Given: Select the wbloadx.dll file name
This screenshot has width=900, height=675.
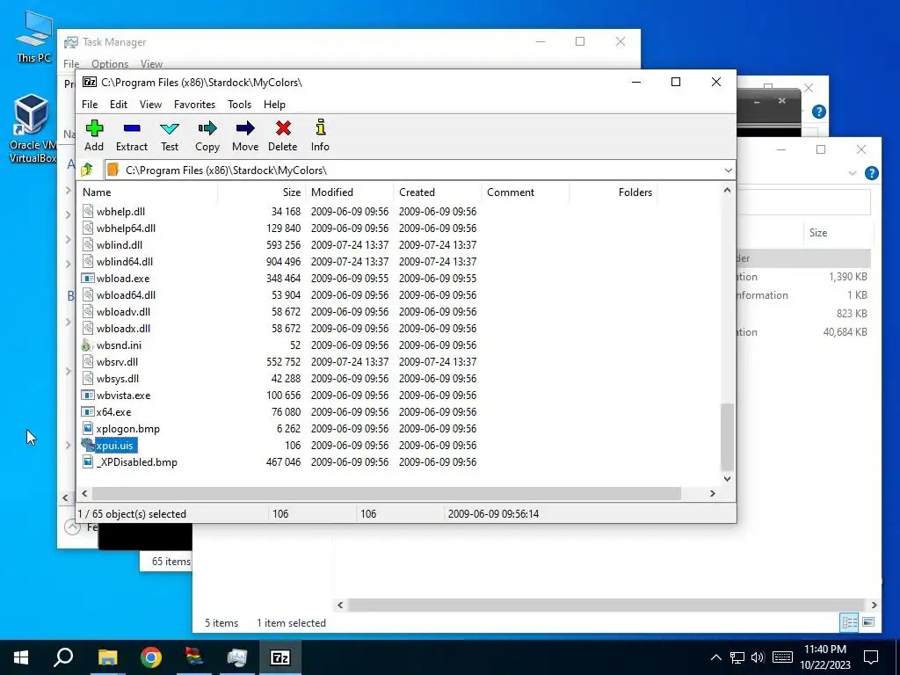Looking at the screenshot, I should click(123, 329).
